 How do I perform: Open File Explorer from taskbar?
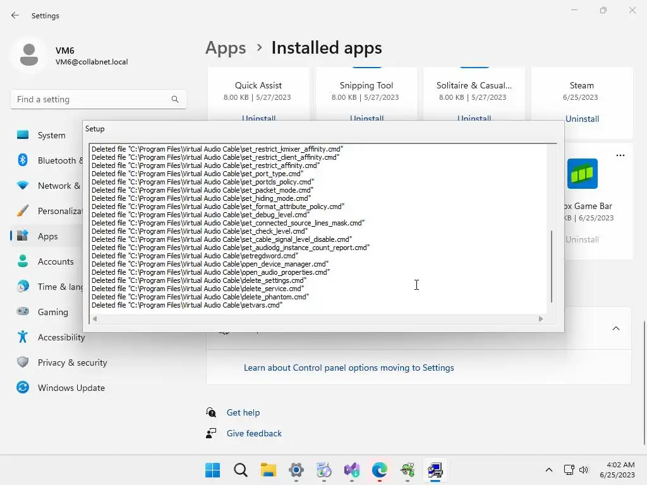pos(268,470)
